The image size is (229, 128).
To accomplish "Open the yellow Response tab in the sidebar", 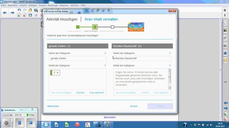I will pyautogui.click(x=225, y=60).
